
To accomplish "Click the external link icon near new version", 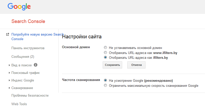I will click(x=8, y=34).
